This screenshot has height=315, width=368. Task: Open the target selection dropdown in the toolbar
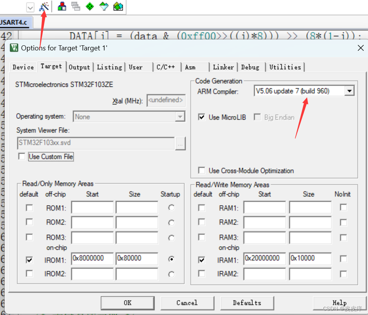[30, 7]
